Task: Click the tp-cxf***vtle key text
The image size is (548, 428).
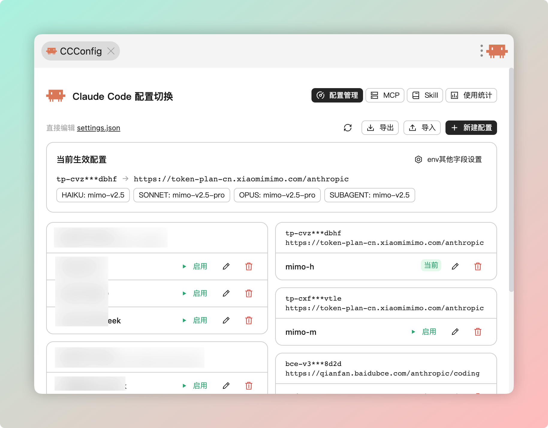Action: click(313, 299)
